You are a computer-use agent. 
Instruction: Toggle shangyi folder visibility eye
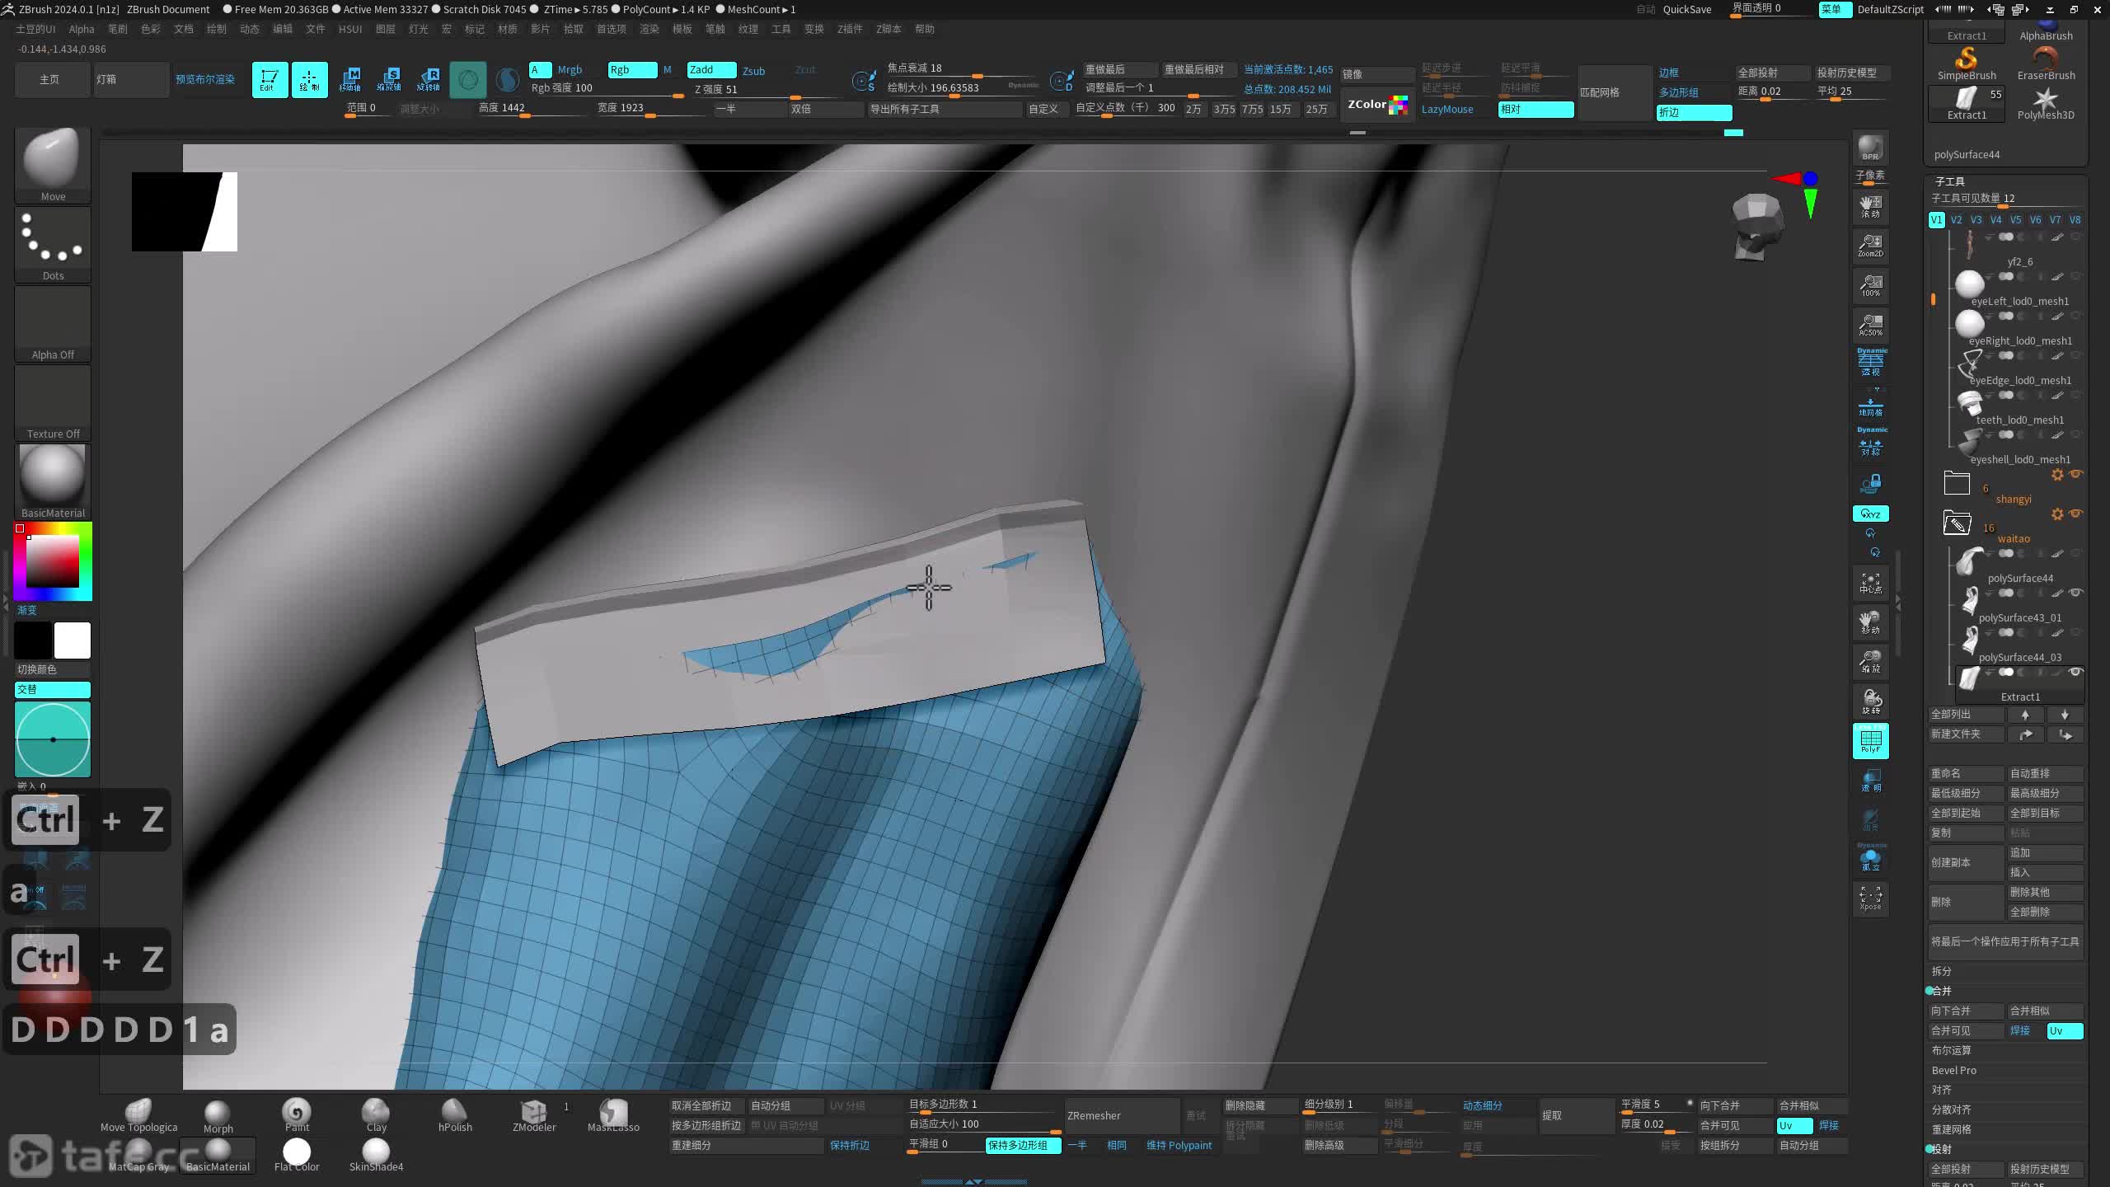point(2075,474)
